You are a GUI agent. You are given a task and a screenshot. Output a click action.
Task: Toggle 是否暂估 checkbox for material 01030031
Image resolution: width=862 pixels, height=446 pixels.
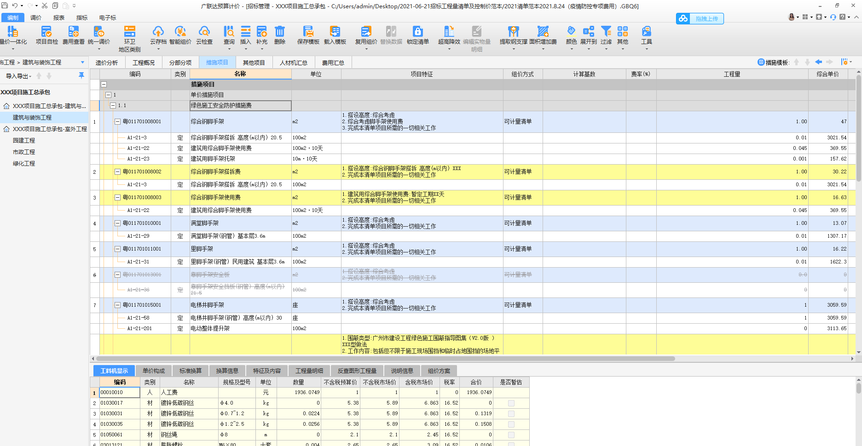point(511,414)
